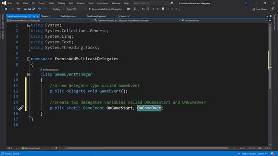
Task: Switch to the Program.cs tab
Action: point(123,16)
